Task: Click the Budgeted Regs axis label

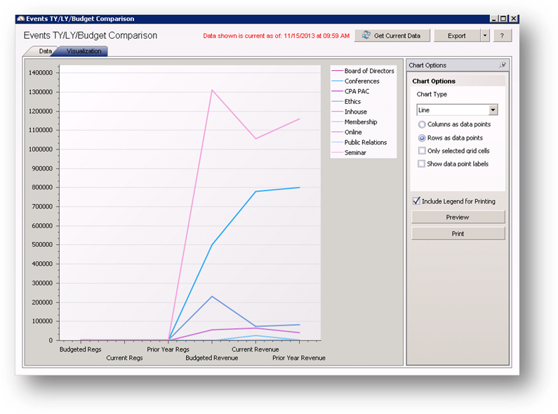Action: [81, 349]
